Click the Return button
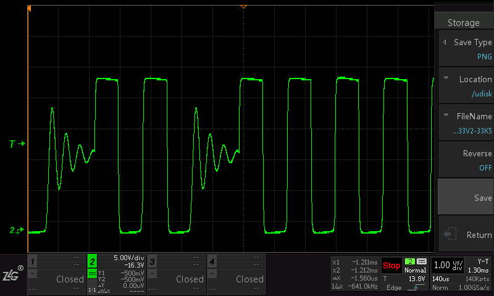 pos(466,234)
